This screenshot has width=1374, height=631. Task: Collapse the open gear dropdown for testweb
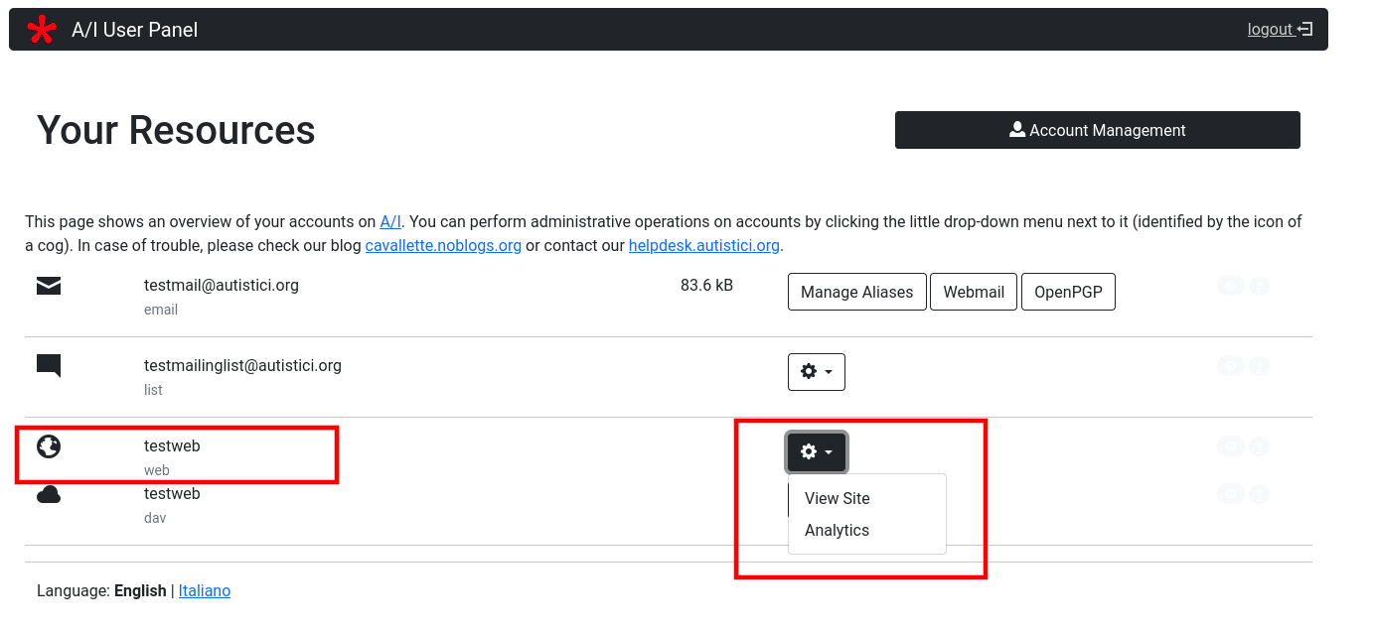point(816,452)
